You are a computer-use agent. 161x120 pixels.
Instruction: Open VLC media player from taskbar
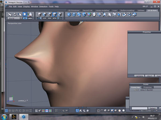pos(14,117)
